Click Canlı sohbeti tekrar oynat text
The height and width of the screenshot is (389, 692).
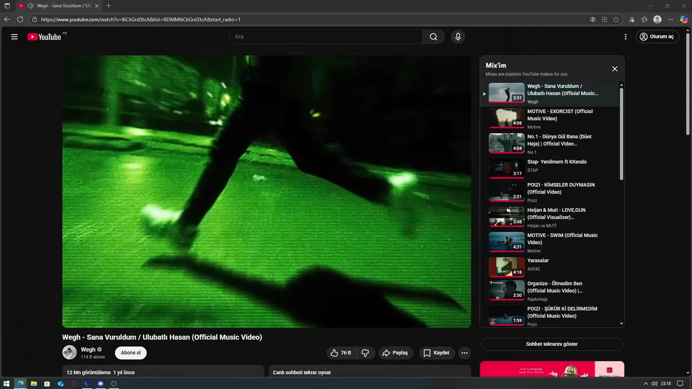302,372
